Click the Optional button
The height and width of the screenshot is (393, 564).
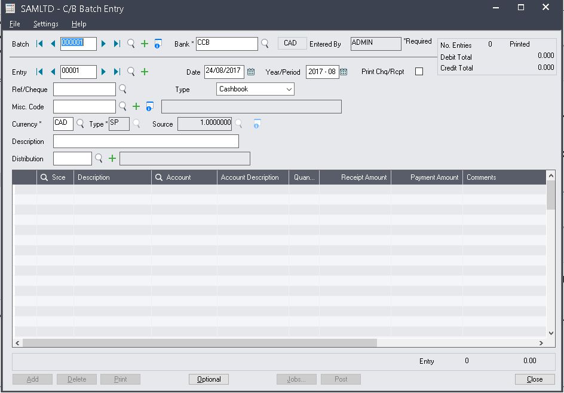pos(209,379)
